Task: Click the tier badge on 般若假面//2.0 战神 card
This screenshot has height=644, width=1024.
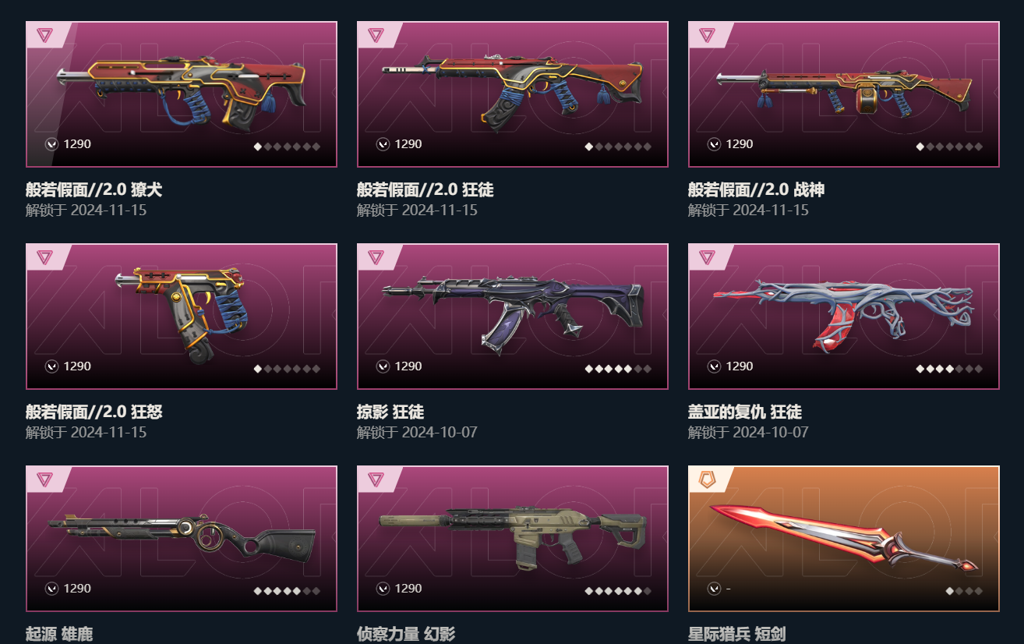Action: click(707, 35)
